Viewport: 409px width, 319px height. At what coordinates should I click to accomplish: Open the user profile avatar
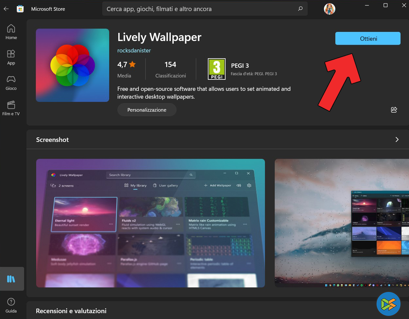point(329,9)
